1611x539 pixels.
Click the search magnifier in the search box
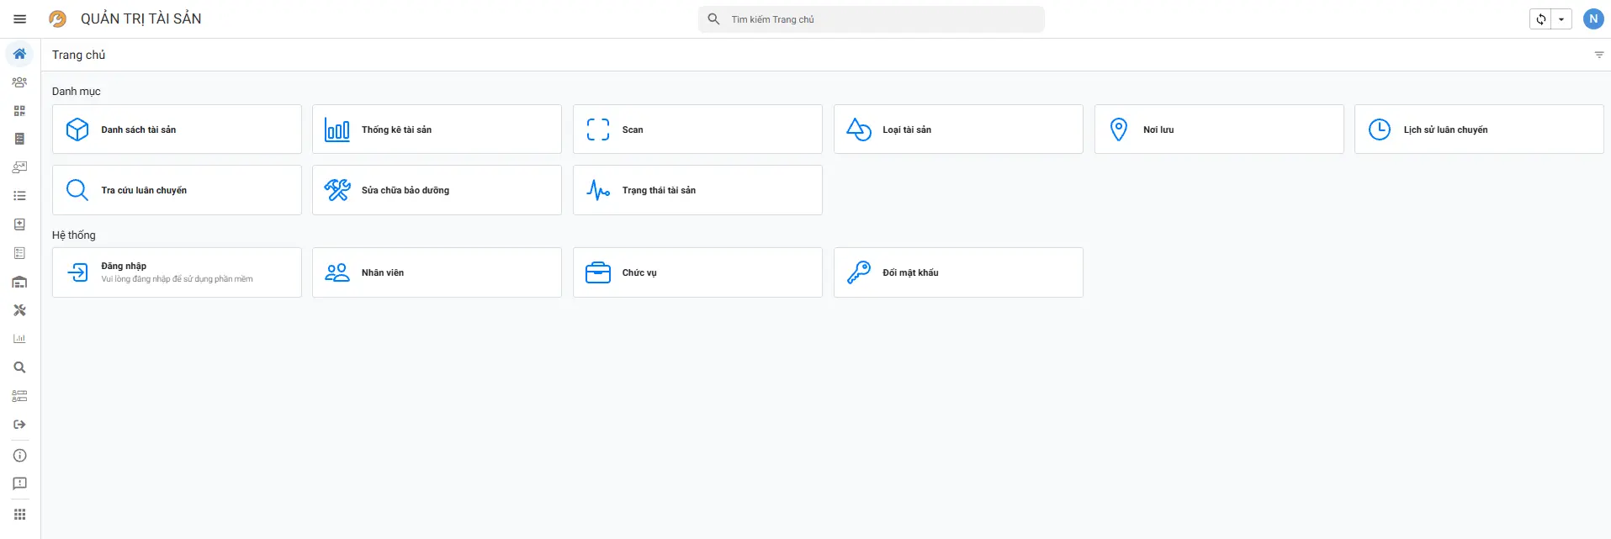(x=713, y=18)
